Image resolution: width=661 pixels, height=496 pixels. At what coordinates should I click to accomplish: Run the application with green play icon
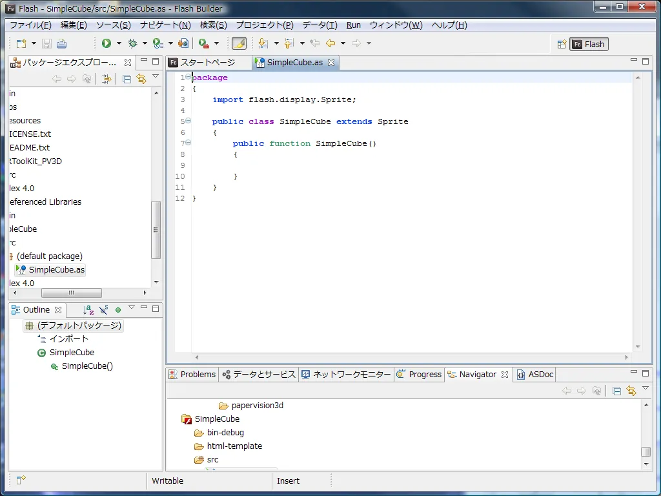click(x=107, y=43)
